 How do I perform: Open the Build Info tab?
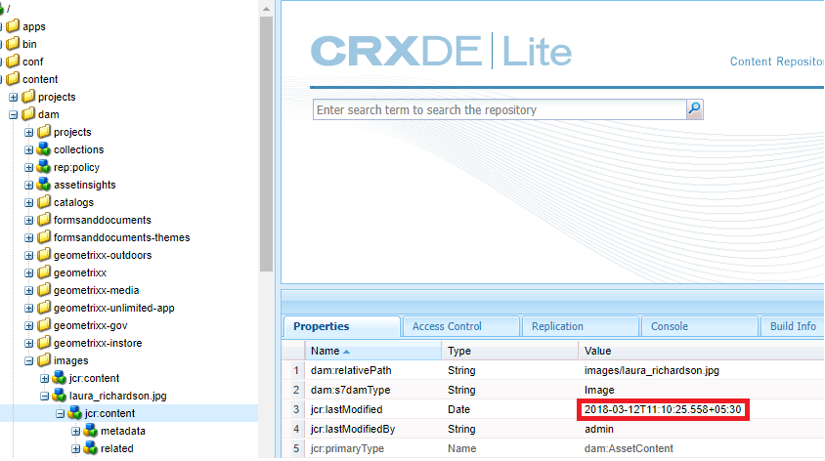point(793,326)
